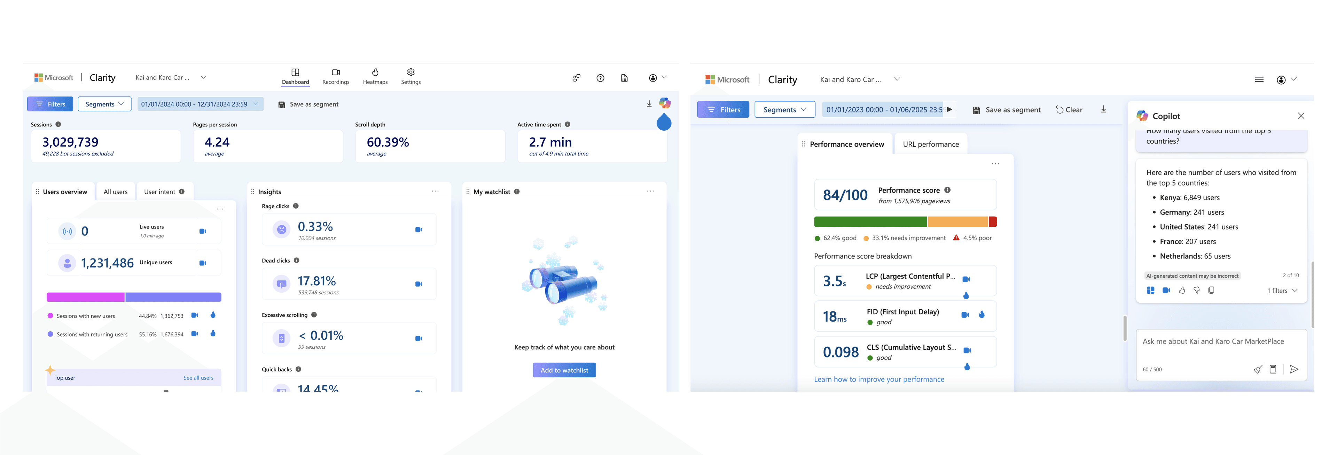Screen dimensions: 1337x455
Task: Open date range 01/01/2024 - 12/31/2024 picker
Action: [200, 104]
